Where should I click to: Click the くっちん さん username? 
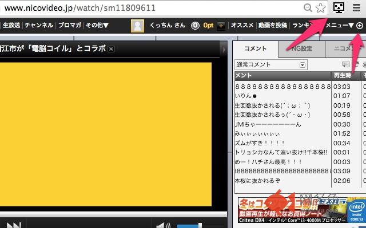(x=168, y=25)
